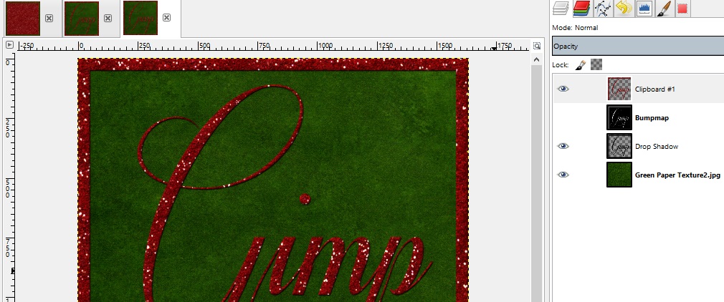Switch to the red glitter image tab
The height and width of the screenshot is (302, 724).
click(x=23, y=19)
